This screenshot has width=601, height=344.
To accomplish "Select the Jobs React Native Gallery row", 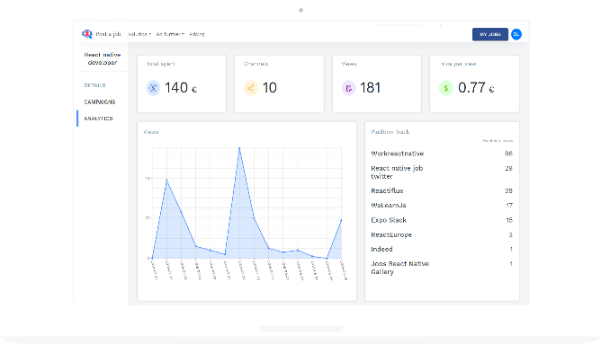I will [442, 268].
